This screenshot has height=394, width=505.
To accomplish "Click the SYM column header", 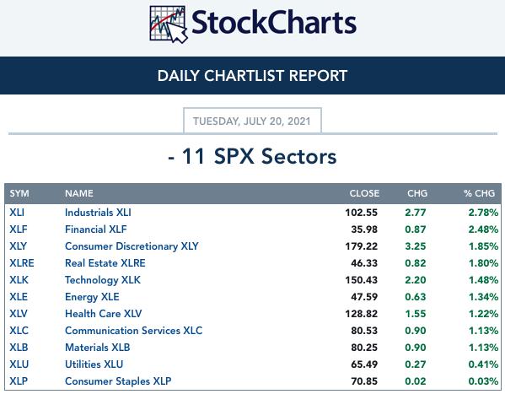I will (19, 193).
